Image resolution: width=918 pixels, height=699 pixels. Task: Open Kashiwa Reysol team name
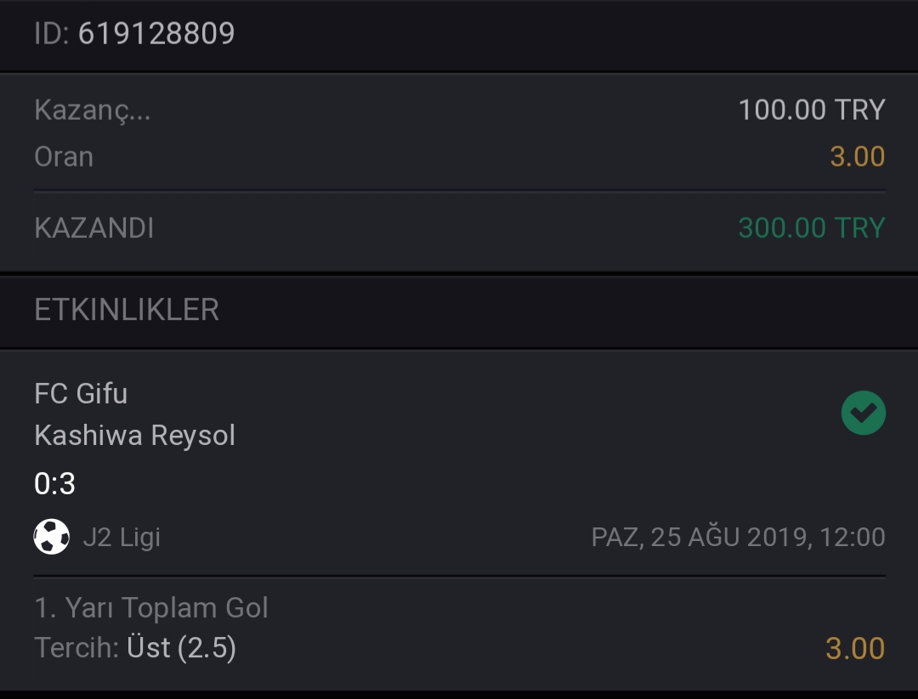click(134, 436)
